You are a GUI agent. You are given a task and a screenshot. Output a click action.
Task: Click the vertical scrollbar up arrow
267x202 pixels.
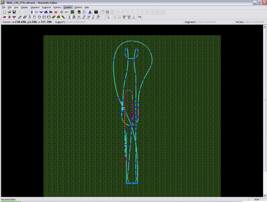265,27
